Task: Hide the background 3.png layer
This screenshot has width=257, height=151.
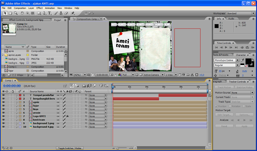Action: click(x=3, y=123)
